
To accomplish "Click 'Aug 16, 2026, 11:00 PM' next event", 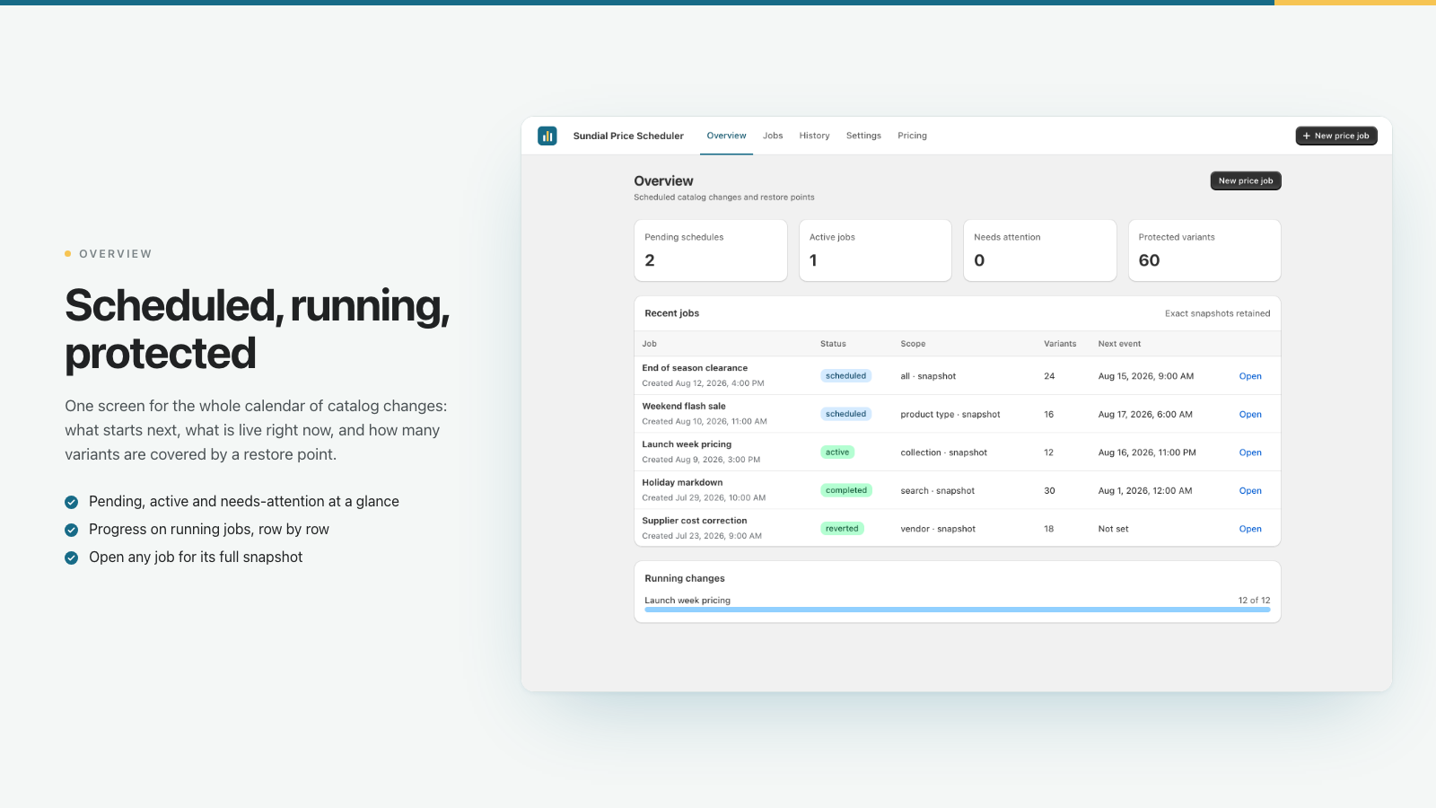I will (1147, 452).
